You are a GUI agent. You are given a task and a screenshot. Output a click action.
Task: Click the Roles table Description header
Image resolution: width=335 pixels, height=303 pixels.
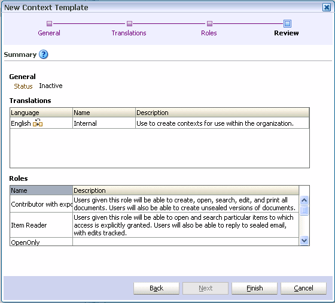185,190
